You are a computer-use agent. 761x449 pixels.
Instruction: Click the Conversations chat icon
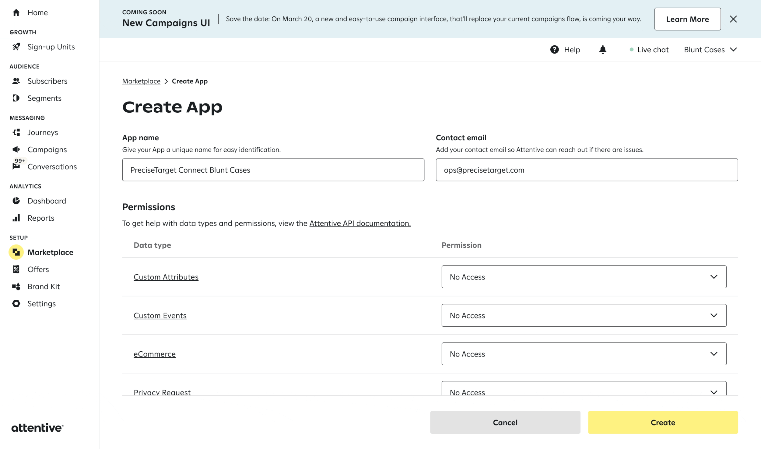click(x=16, y=166)
